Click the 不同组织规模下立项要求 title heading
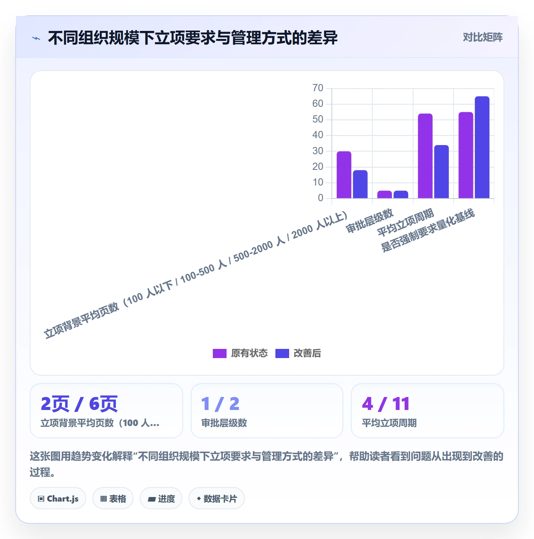Viewport: 534px width, 539px height. click(x=193, y=38)
